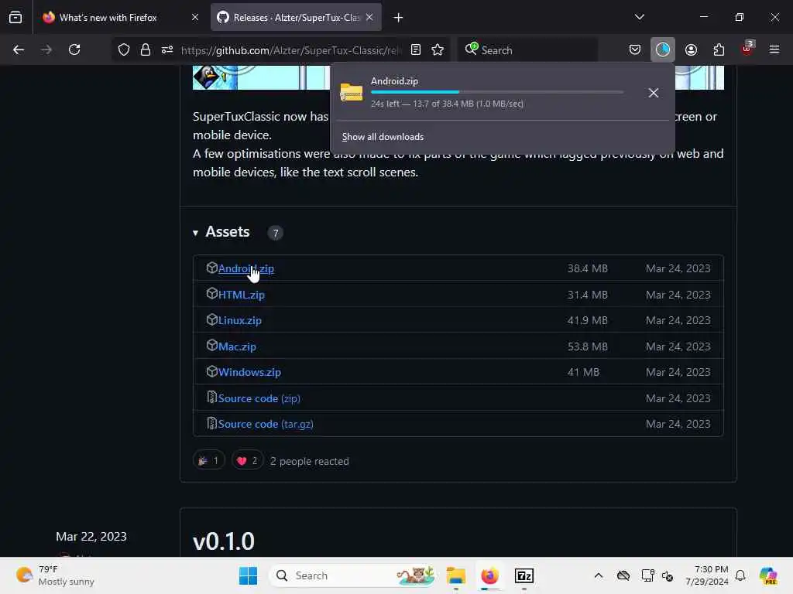Viewport: 793px width, 594px height.
Task: Click the OneDrive cloud tray icon
Action: tap(623, 575)
